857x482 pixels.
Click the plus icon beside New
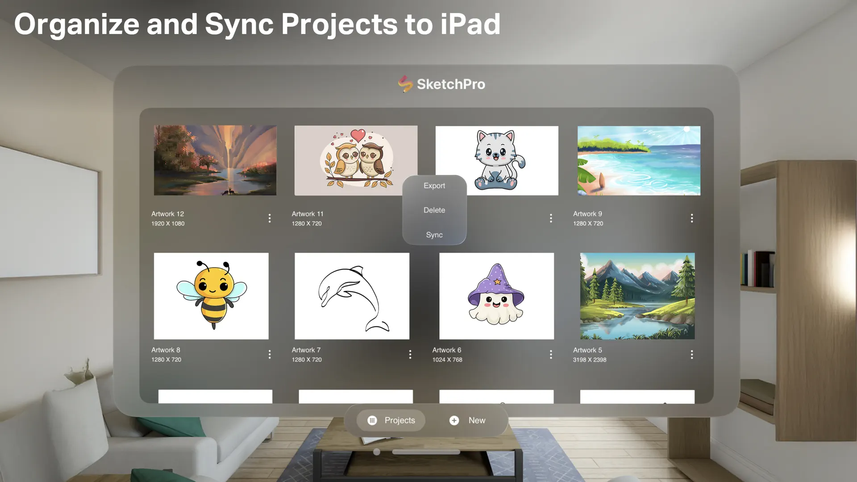coord(453,420)
